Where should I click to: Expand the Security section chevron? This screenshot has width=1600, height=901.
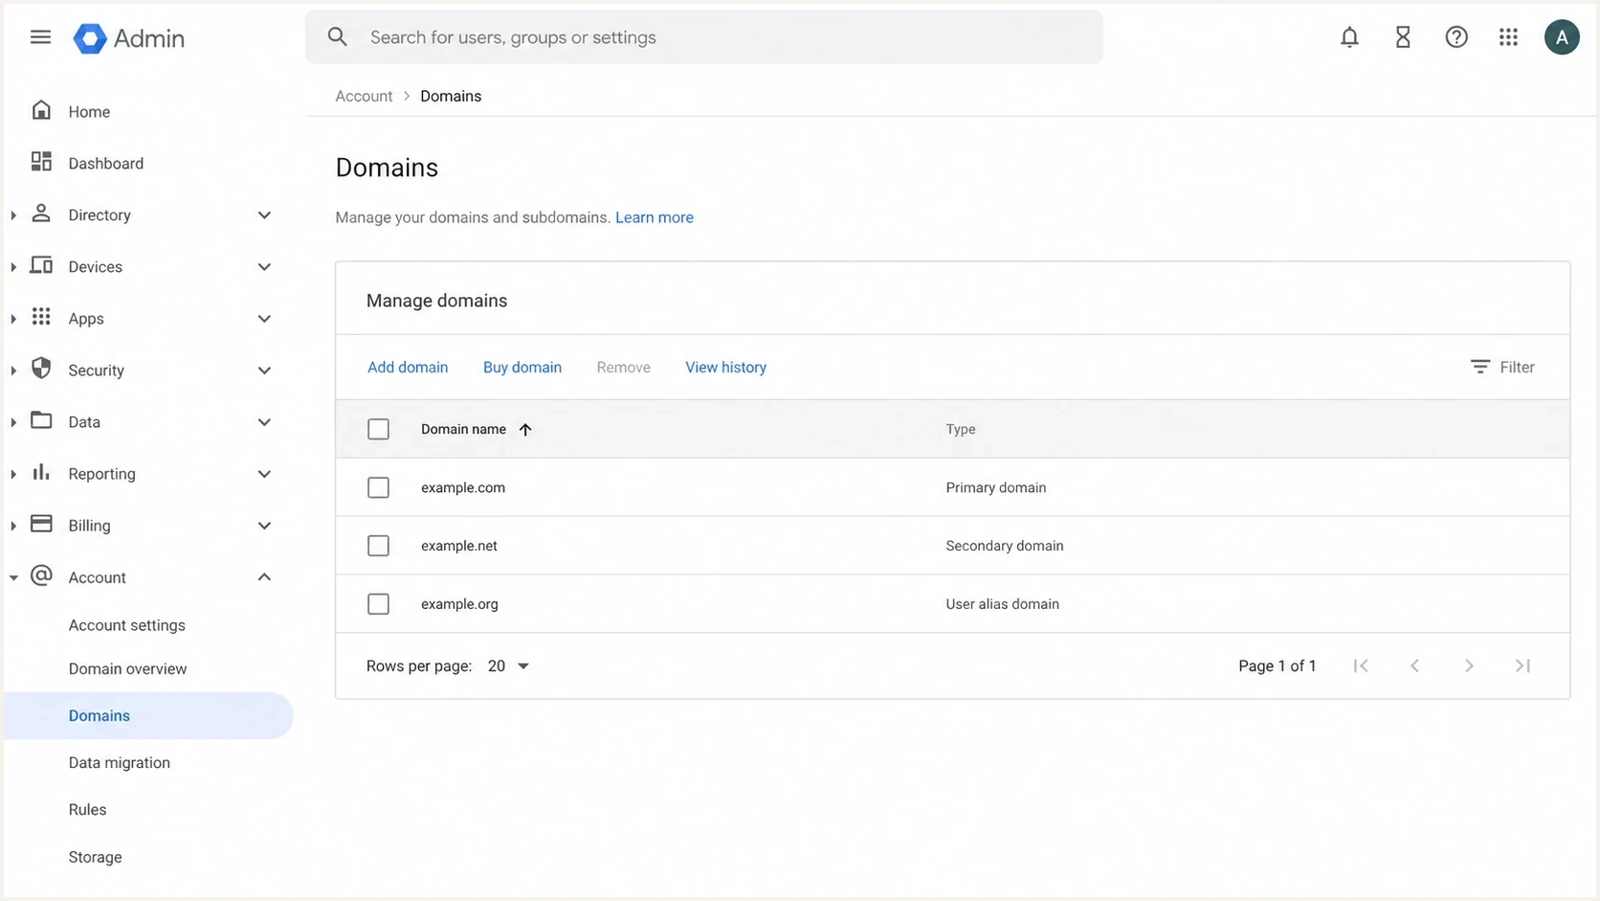click(264, 370)
